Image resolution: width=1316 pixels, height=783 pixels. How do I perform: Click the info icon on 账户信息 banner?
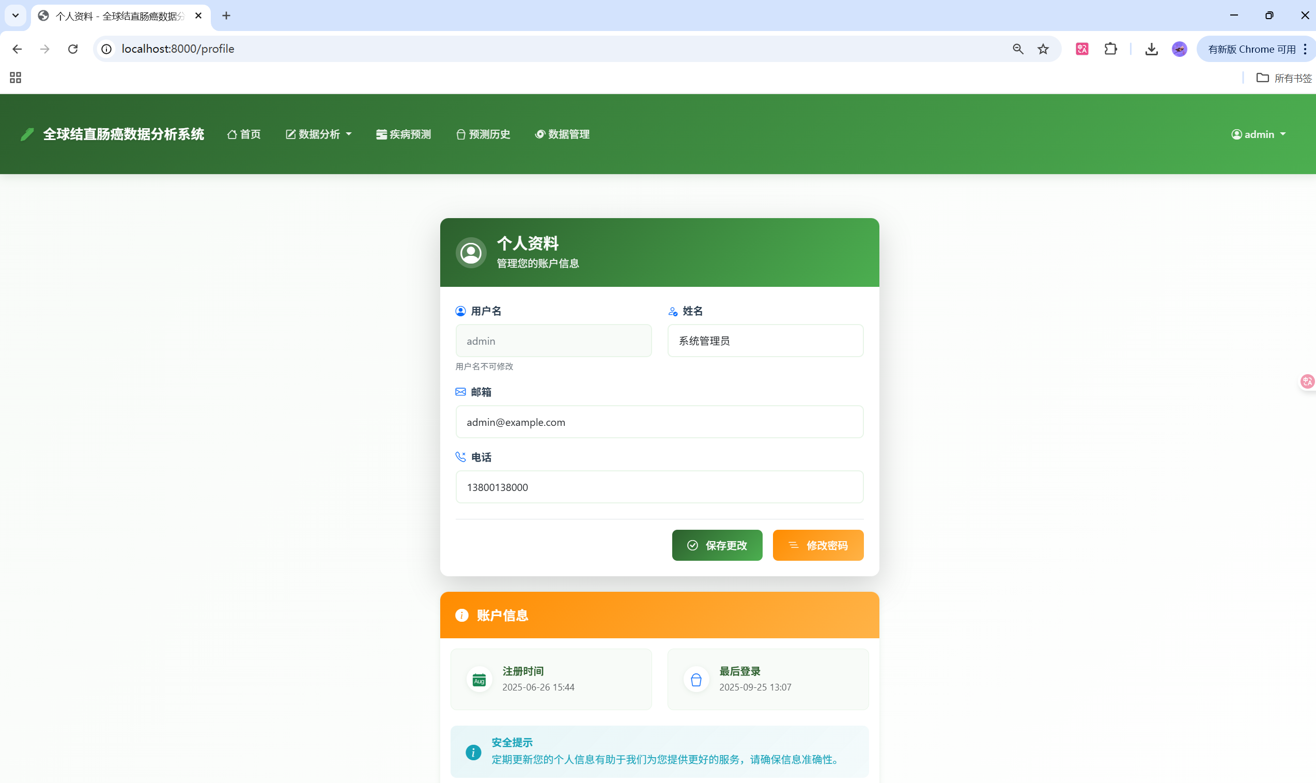pos(461,615)
